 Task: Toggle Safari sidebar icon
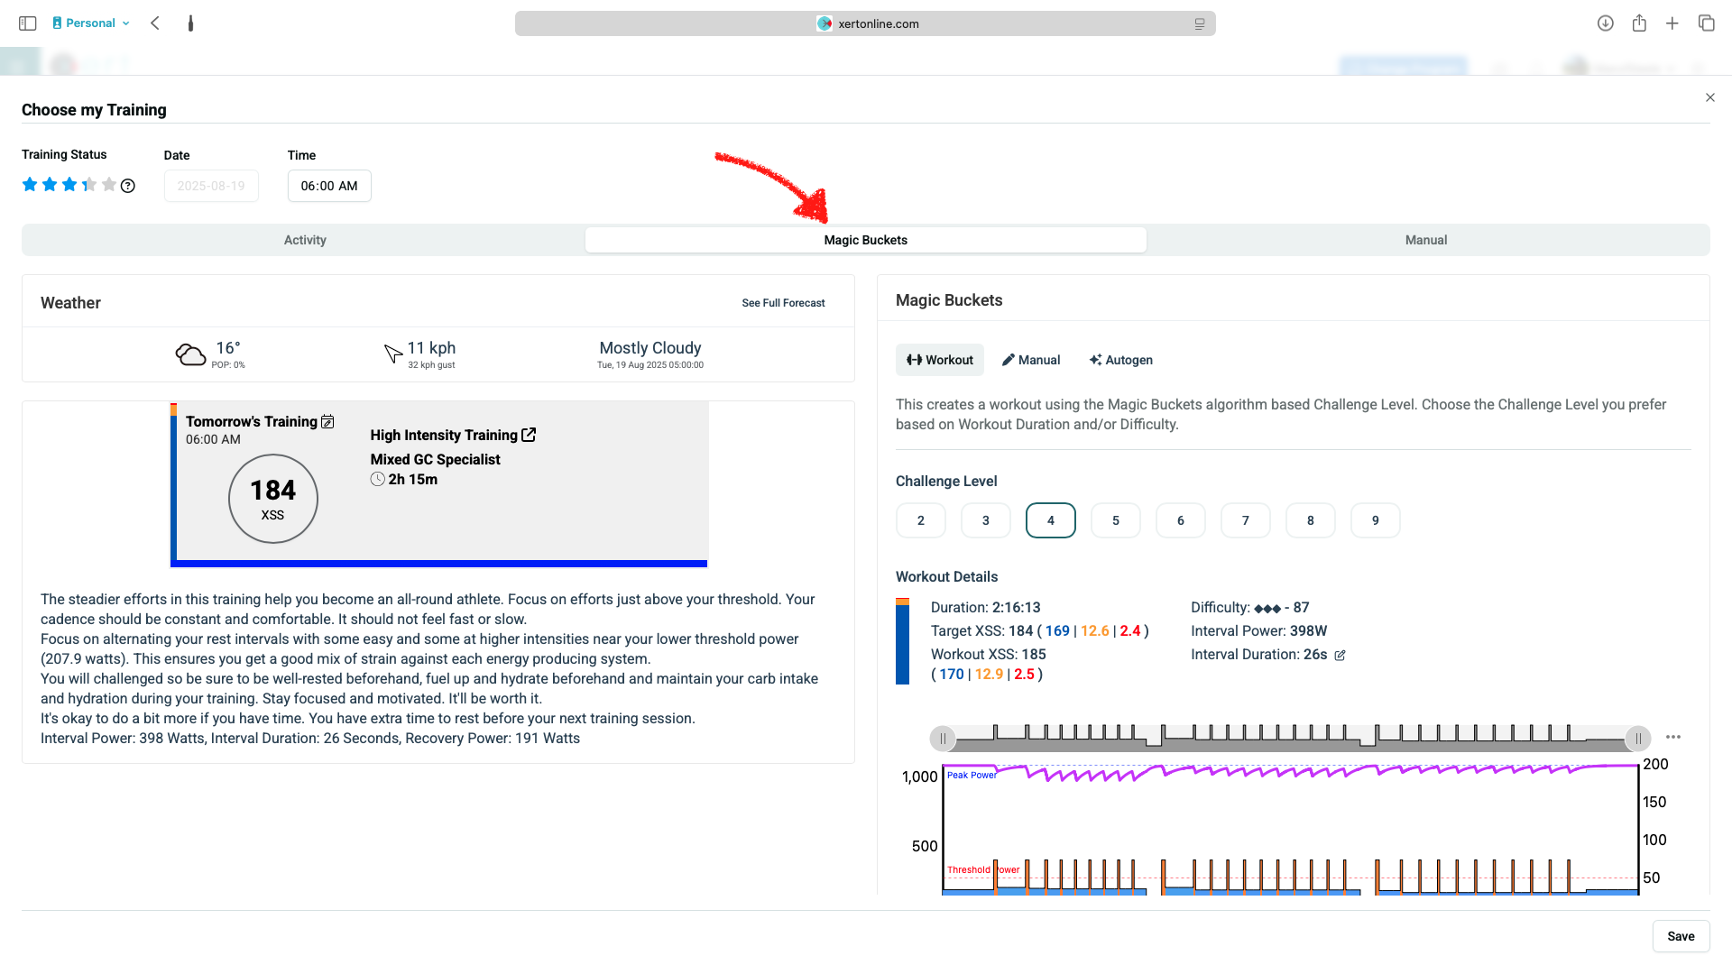coord(27,23)
